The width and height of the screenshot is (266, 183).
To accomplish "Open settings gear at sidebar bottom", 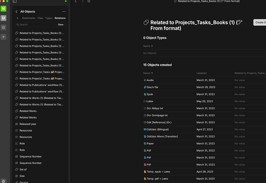I will click(3, 181).
